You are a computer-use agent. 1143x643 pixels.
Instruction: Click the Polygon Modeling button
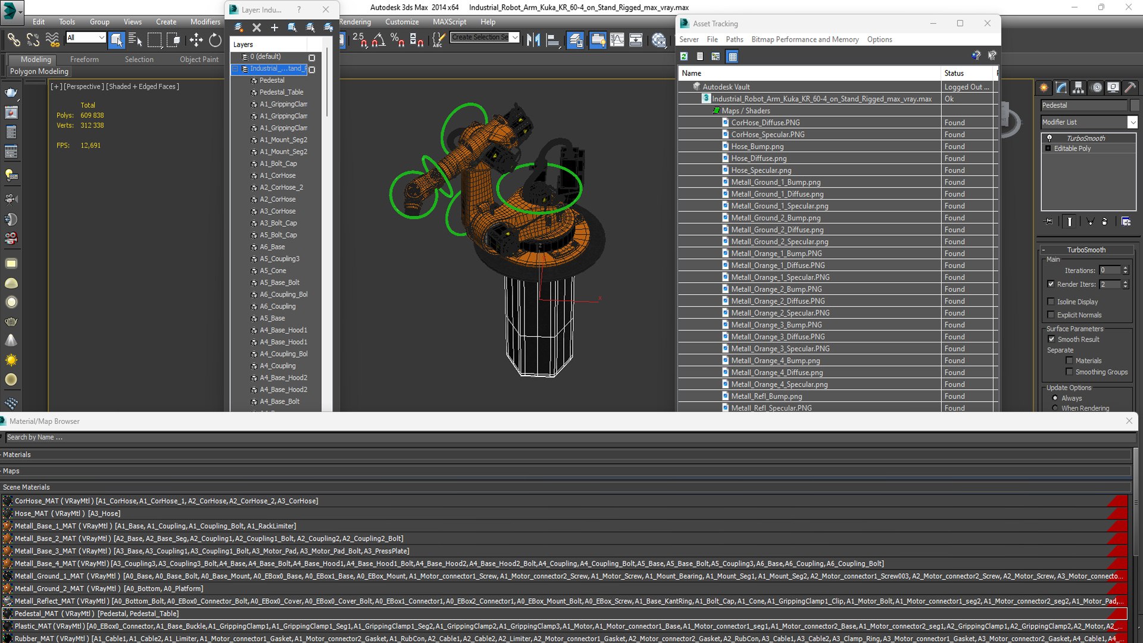pos(39,71)
